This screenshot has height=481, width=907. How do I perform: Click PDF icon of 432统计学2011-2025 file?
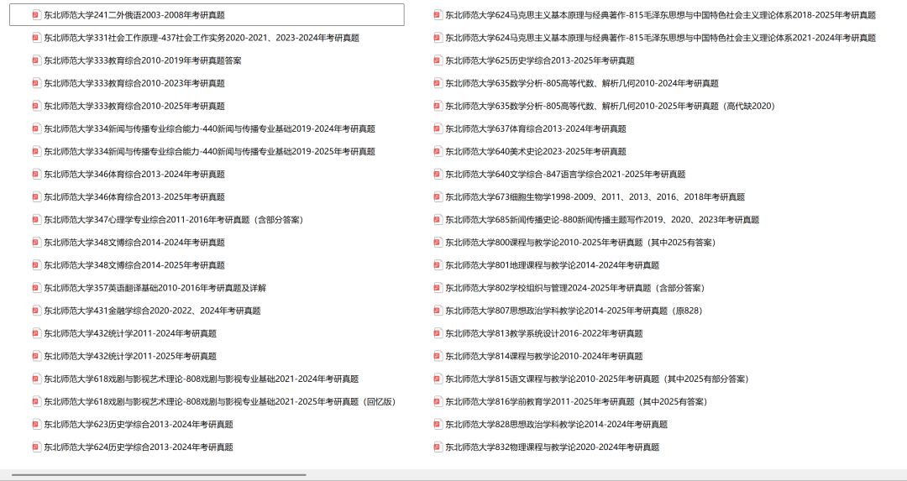click(x=36, y=356)
